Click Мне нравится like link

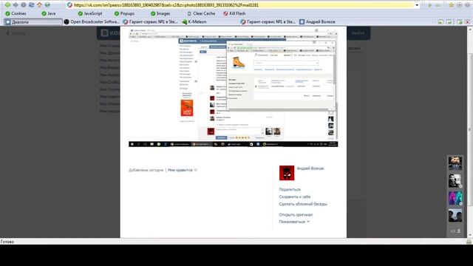[180, 170]
